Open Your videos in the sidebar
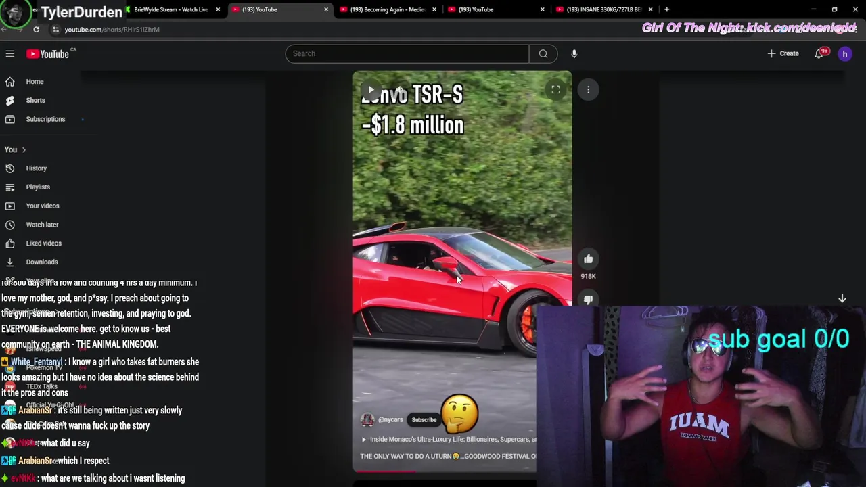This screenshot has width=866, height=487. pos(42,206)
